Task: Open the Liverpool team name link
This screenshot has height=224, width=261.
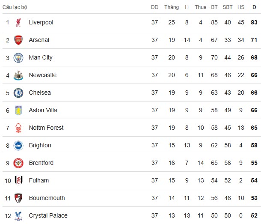Action: point(41,22)
